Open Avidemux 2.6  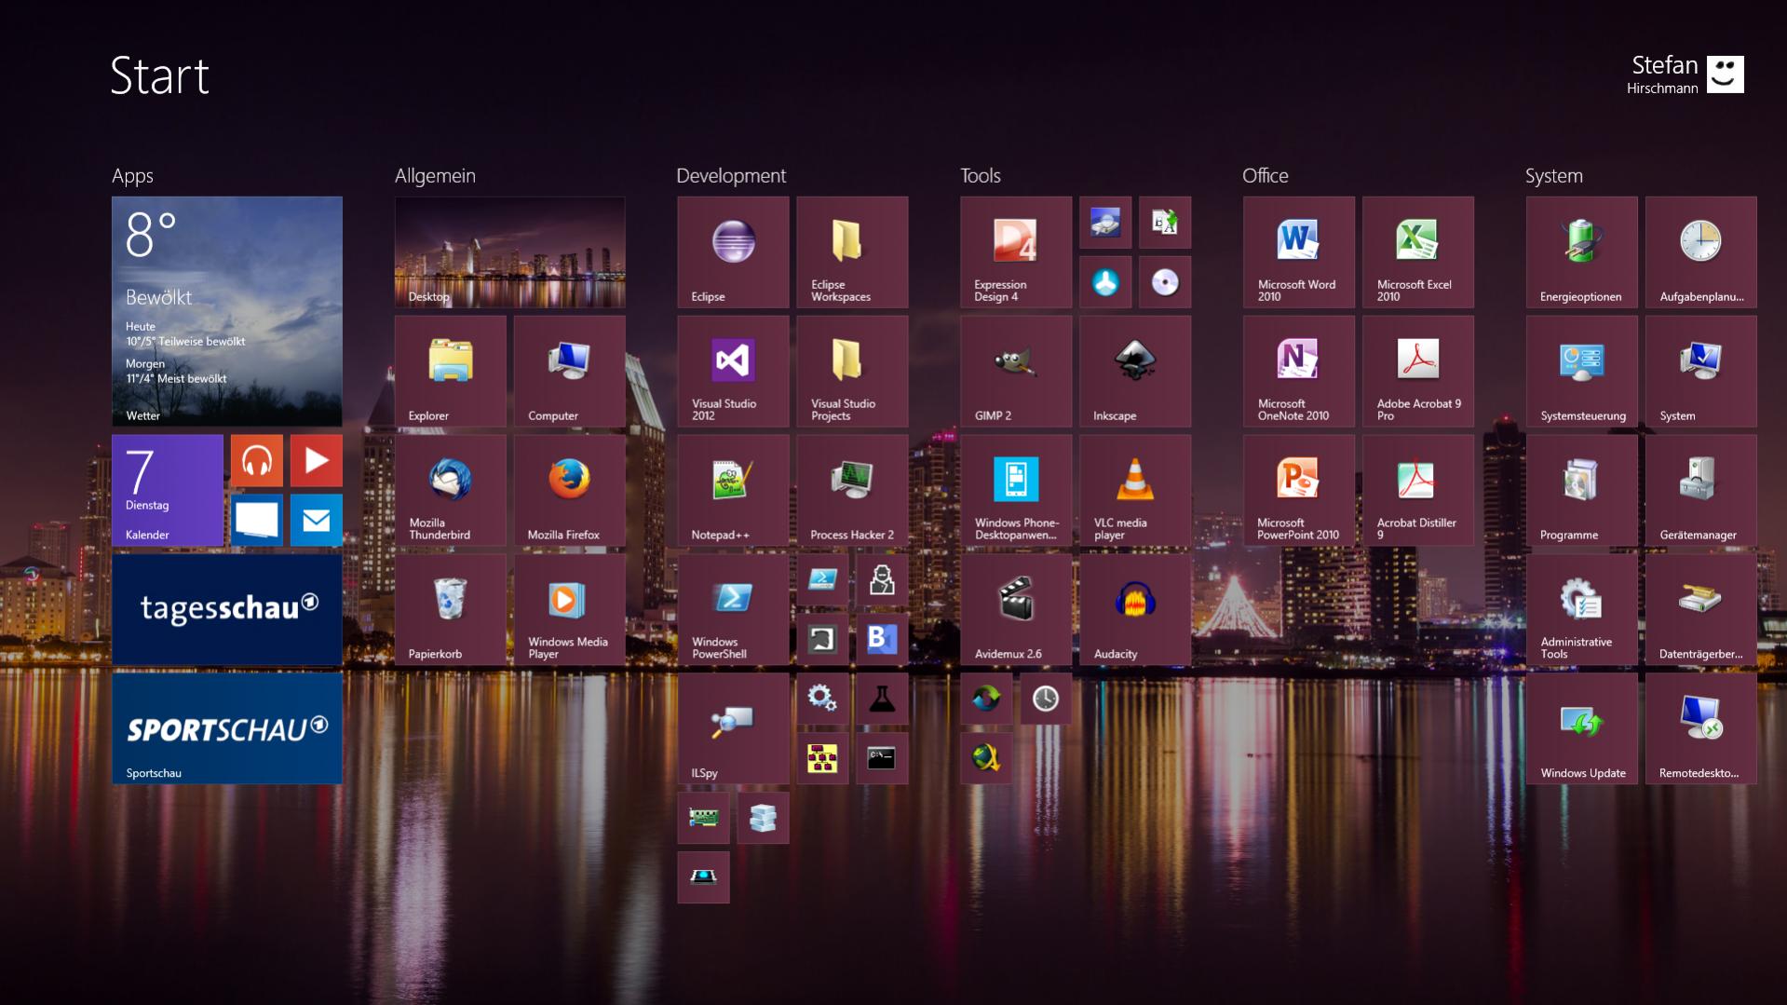(1016, 609)
